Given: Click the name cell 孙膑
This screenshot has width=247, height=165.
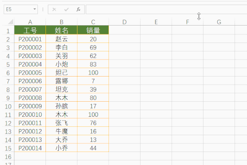Looking at the screenshot, I should (62, 106).
